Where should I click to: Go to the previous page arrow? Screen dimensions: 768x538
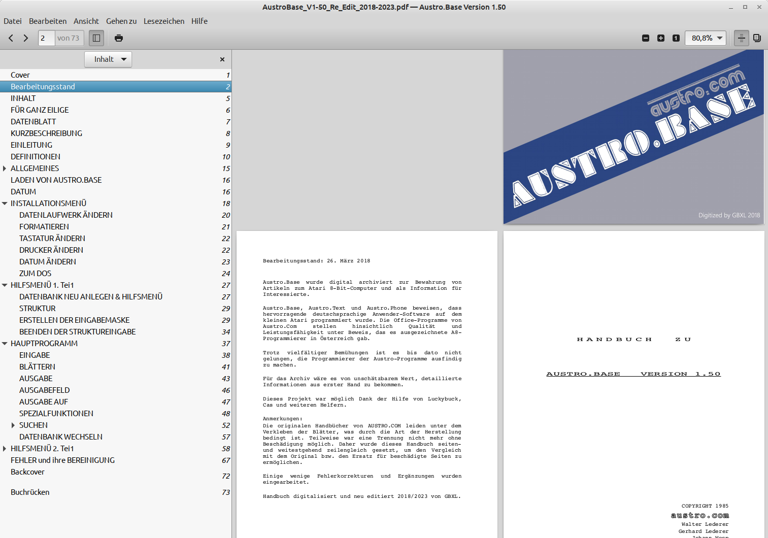coord(11,38)
